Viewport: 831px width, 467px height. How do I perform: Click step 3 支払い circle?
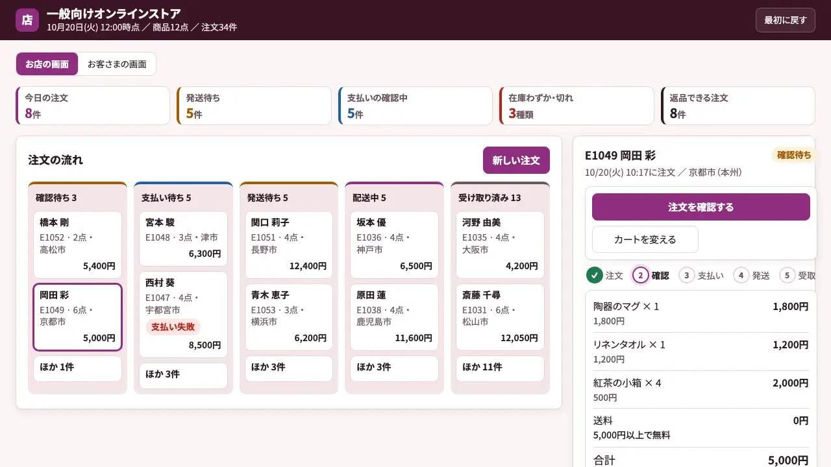pos(686,275)
